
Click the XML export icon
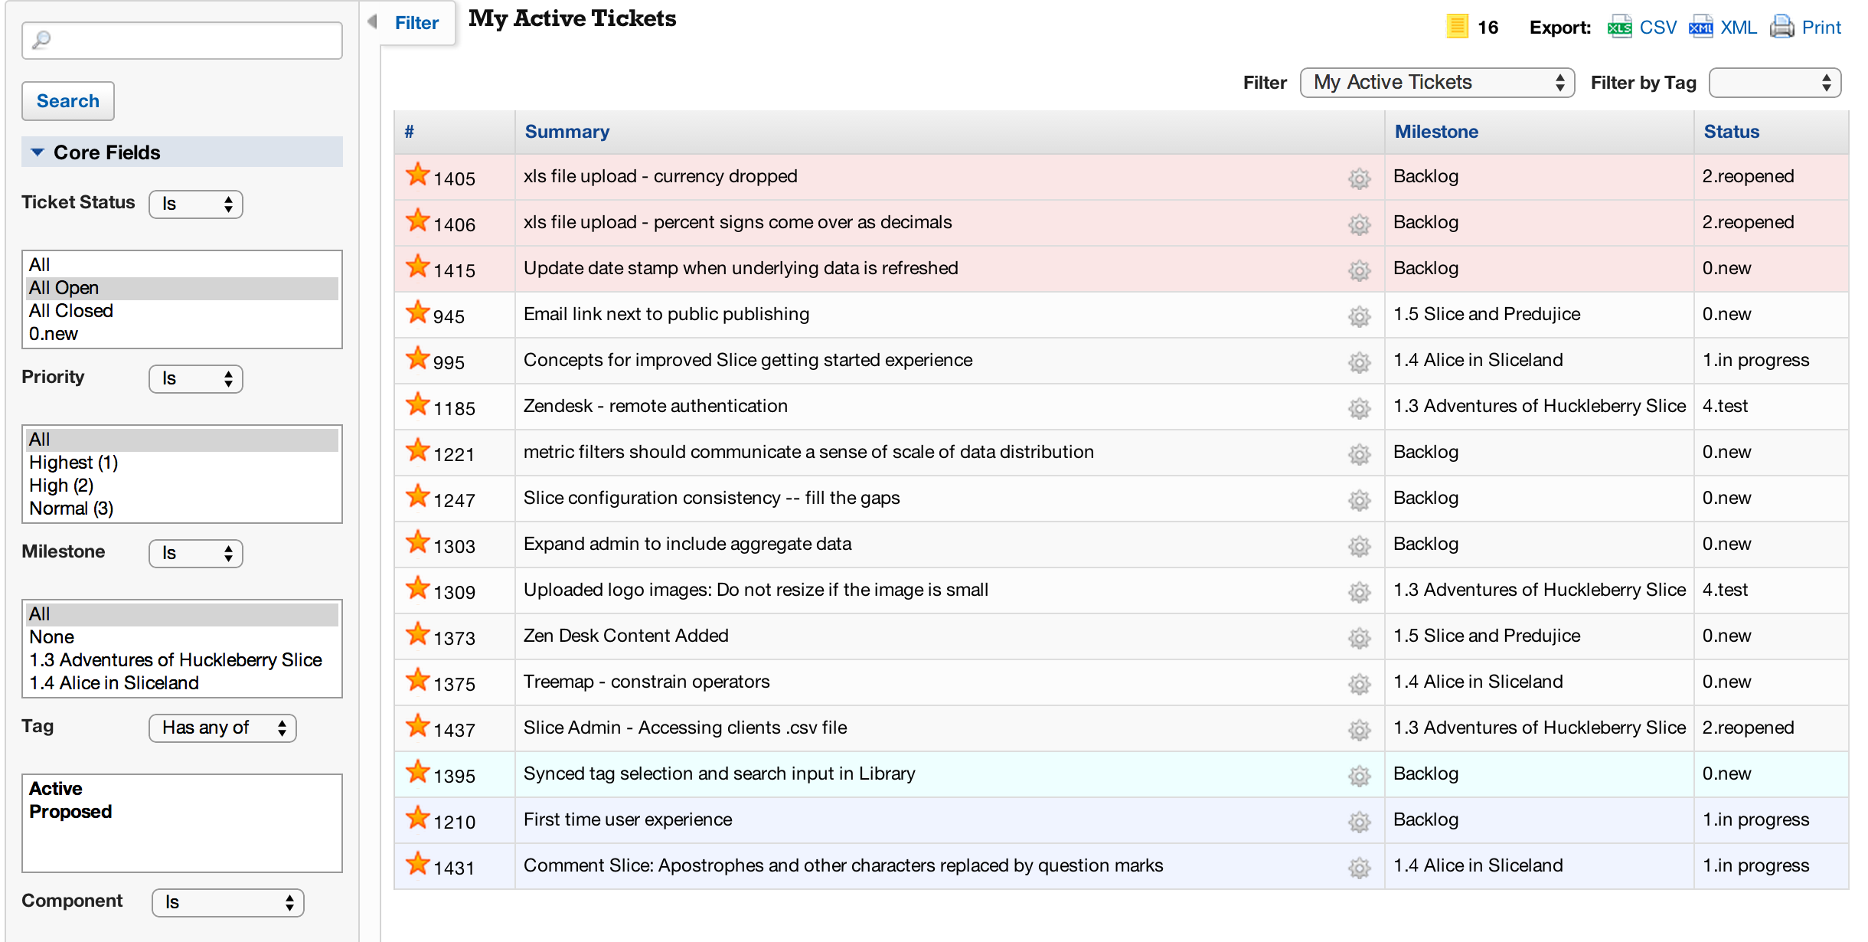1700,28
